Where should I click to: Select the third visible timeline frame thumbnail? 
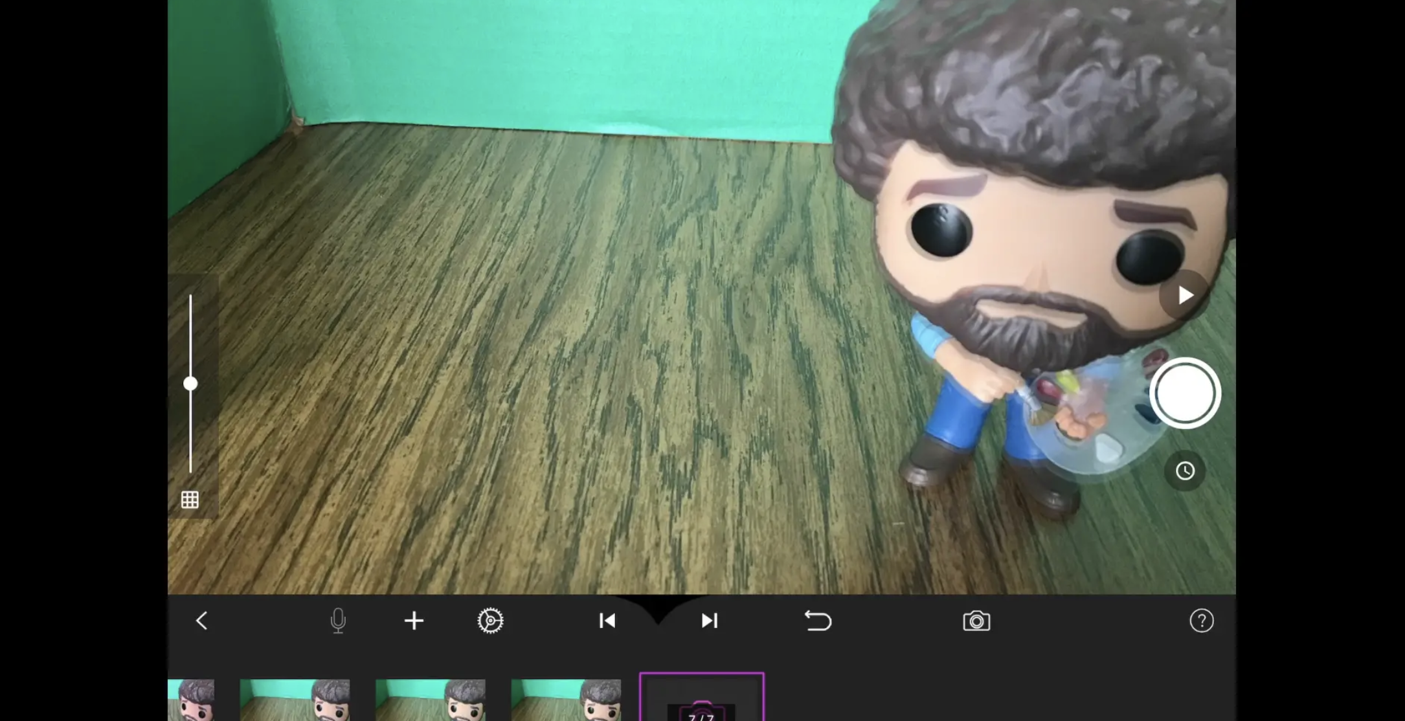coord(431,700)
